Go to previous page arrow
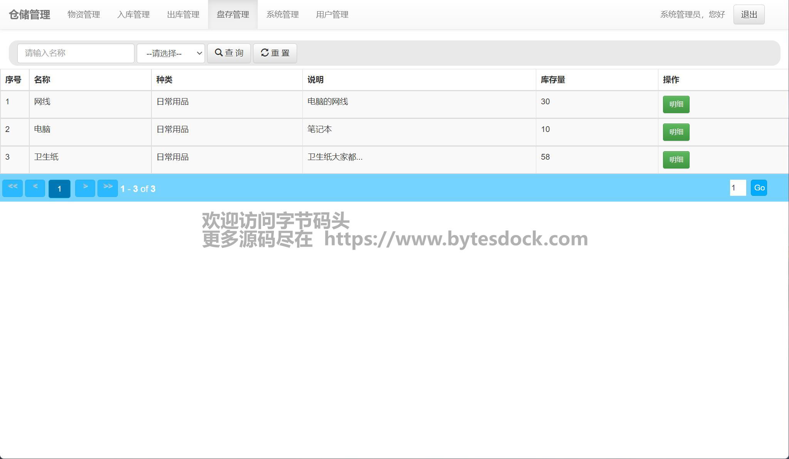 click(x=35, y=188)
